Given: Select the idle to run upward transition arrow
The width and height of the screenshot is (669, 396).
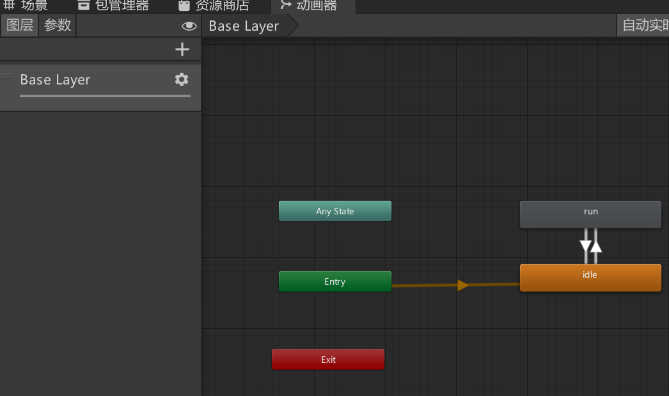Looking at the screenshot, I should [596, 246].
